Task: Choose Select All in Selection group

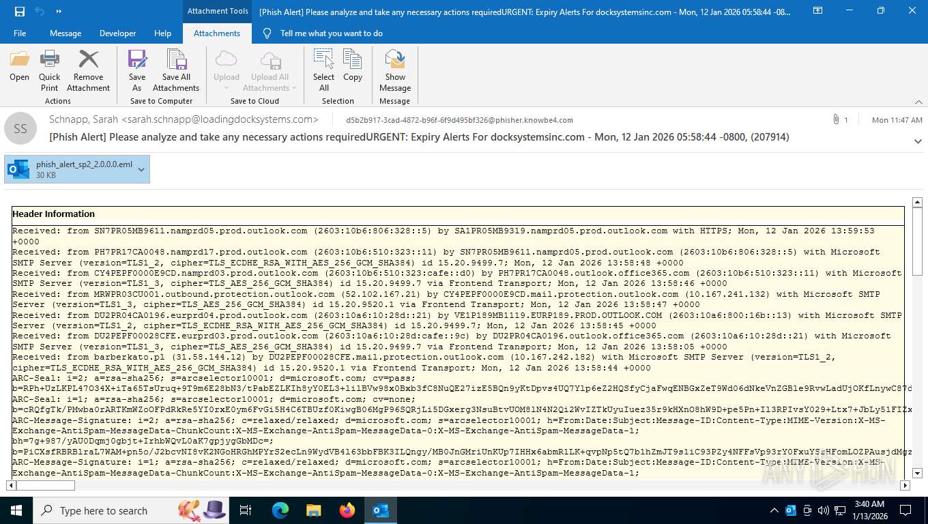Action: tap(323, 70)
